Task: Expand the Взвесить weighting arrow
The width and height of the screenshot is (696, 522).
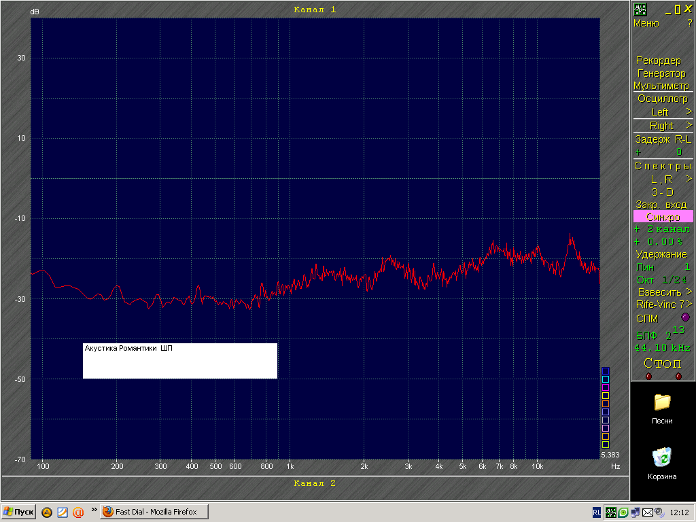Action: [x=689, y=292]
